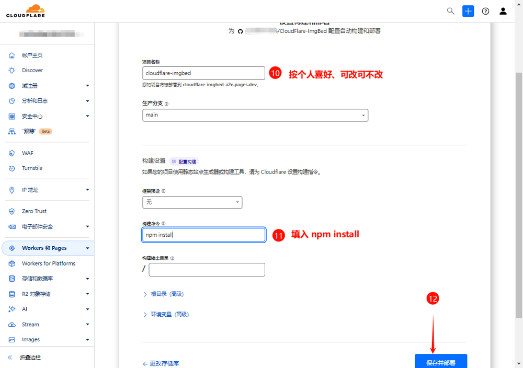523x368 pixels.
Task: Click the blue plus add button
Action: tap(468, 11)
